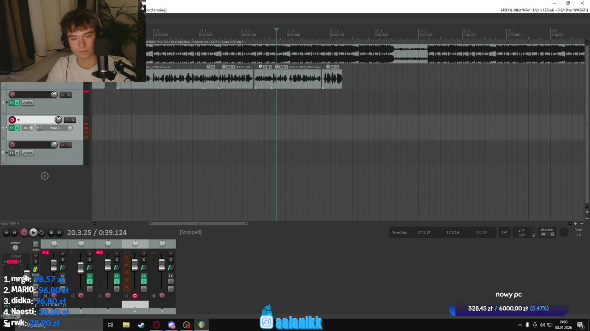Open the input FX button on track 4
The width and height of the screenshot is (590, 331).
click(39, 128)
